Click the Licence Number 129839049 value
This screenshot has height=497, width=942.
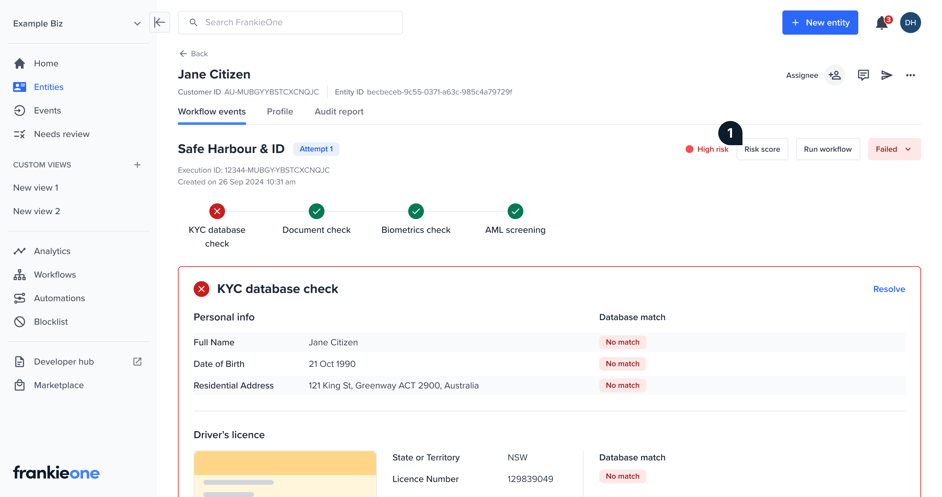[x=530, y=479]
